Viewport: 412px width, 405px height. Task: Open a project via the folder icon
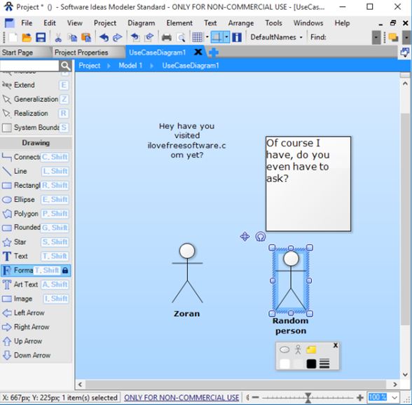coord(27,38)
